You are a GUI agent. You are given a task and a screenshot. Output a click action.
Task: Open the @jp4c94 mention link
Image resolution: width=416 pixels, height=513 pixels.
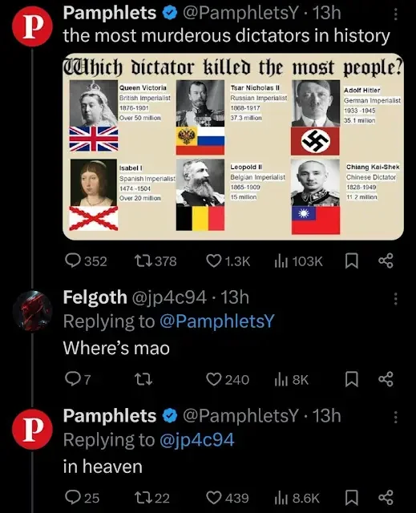point(197,440)
